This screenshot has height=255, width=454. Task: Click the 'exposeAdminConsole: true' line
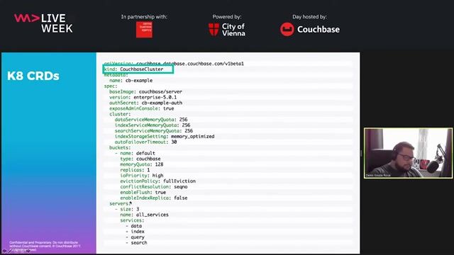[142, 108]
